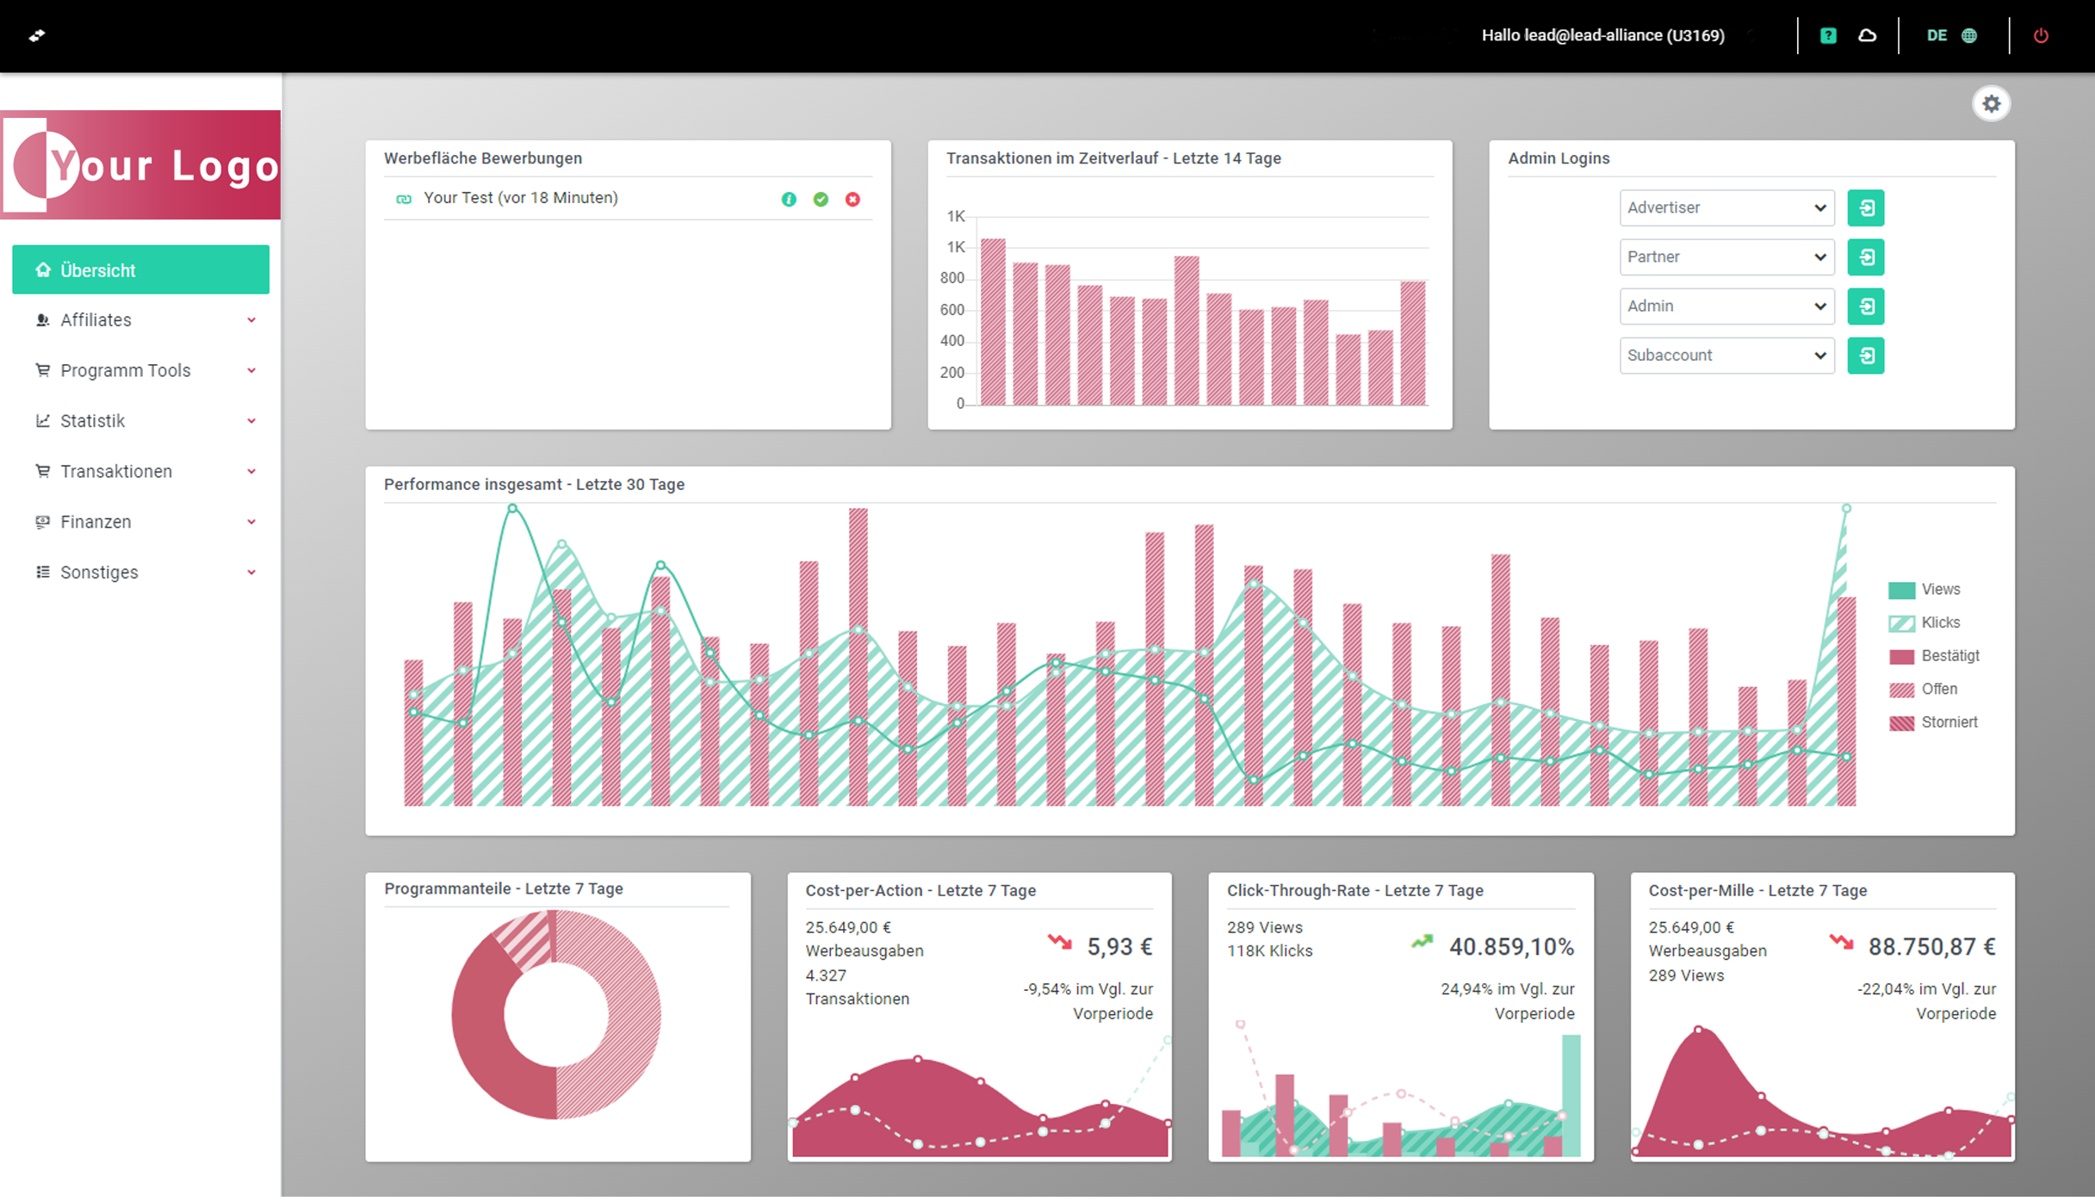Open the Partner dropdown
Screen dimensions: 2095x1201
[1726, 257]
